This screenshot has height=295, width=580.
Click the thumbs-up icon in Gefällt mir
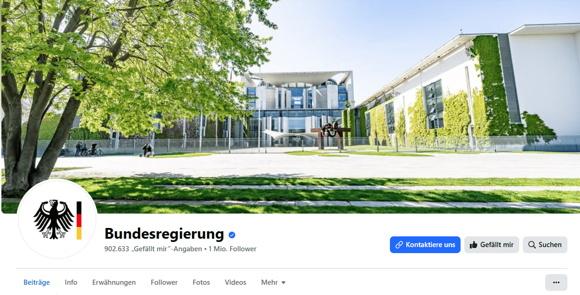coord(474,245)
